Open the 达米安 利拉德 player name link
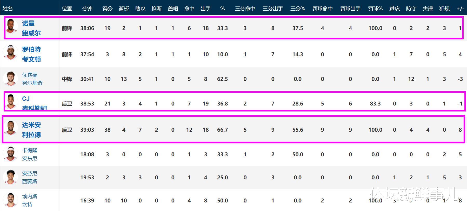467x211 pixels. point(31,130)
